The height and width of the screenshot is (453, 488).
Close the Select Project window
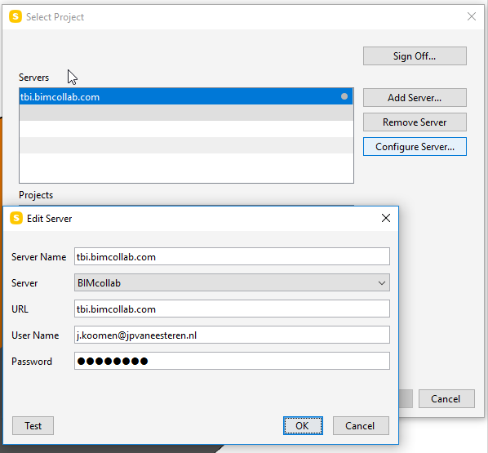[x=471, y=16]
